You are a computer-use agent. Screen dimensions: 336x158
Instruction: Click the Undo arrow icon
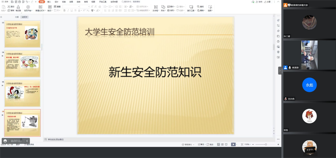click(27, 2)
